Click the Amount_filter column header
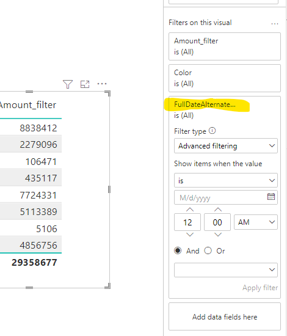The width and height of the screenshot is (287, 336). coord(28,105)
